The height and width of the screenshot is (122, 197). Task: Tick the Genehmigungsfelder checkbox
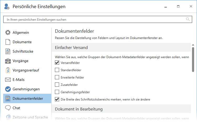tap(57, 92)
